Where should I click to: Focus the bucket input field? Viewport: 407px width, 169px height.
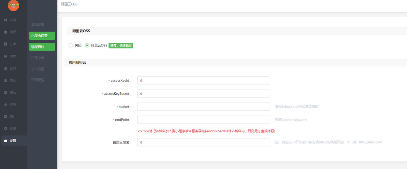[203, 107]
